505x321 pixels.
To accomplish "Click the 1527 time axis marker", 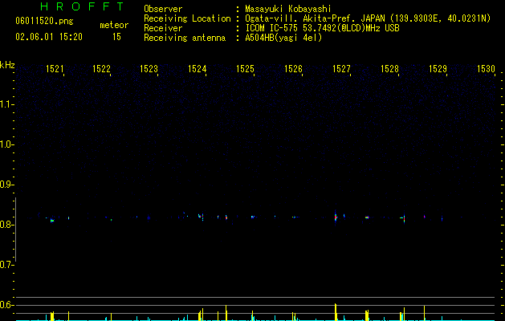I will pyautogui.click(x=341, y=69).
